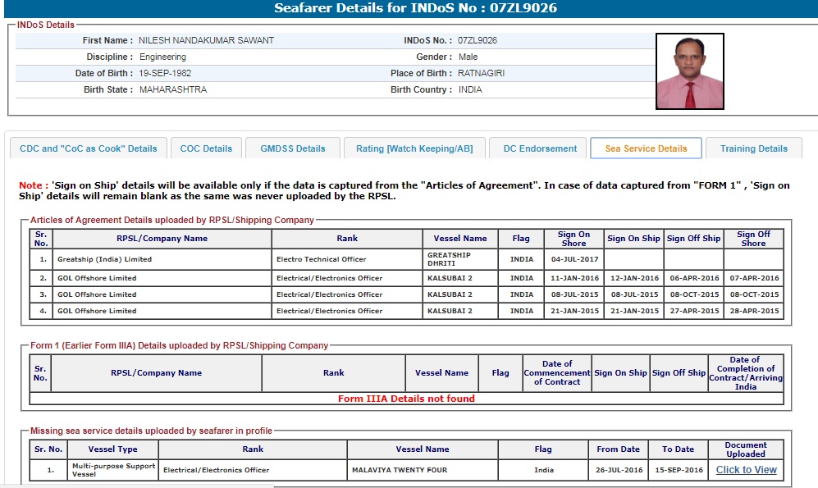
Task: Click the seafarer's profile photo
Action: coord(689,71)
